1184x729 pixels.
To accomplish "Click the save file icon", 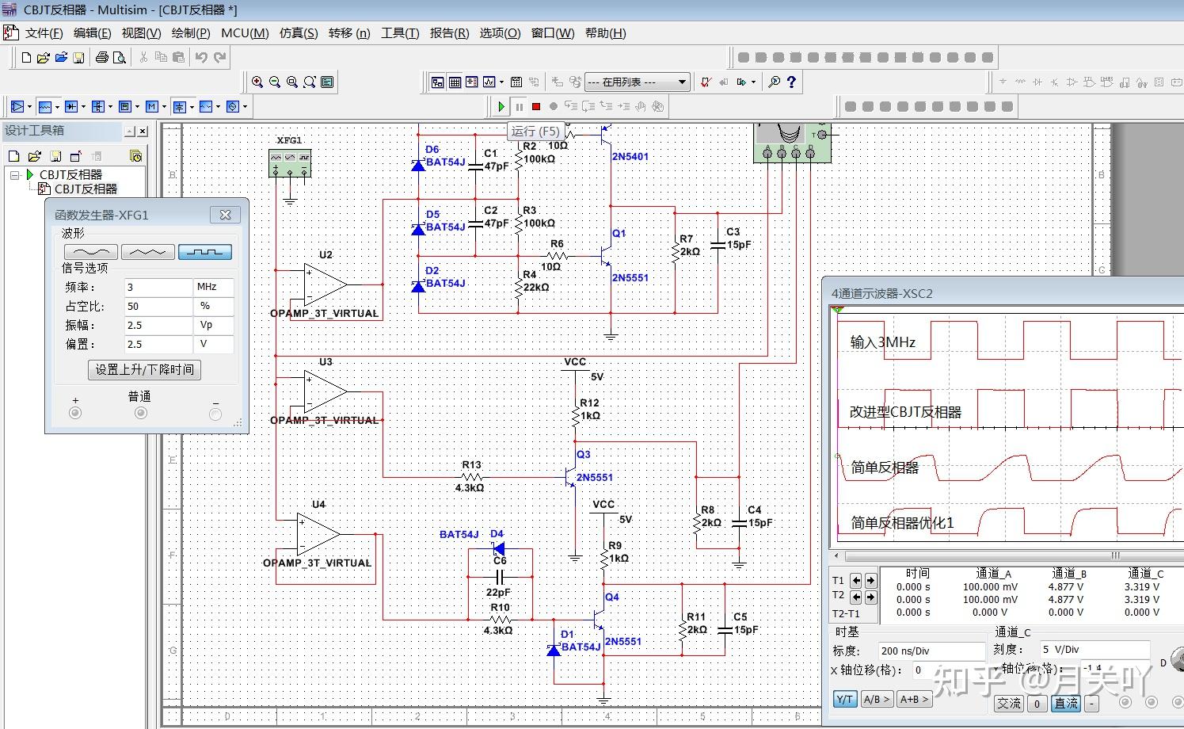I will (x=78, y=57).
